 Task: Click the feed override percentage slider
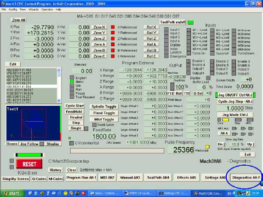[172, 87]
